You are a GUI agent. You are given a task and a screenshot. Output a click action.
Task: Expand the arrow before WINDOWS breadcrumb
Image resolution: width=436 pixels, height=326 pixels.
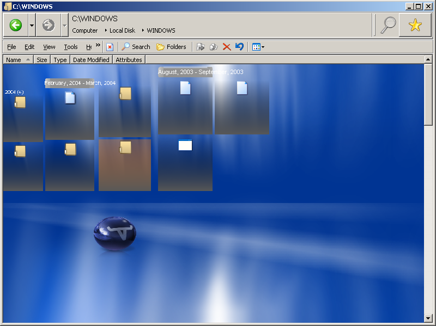coord(143,30)
